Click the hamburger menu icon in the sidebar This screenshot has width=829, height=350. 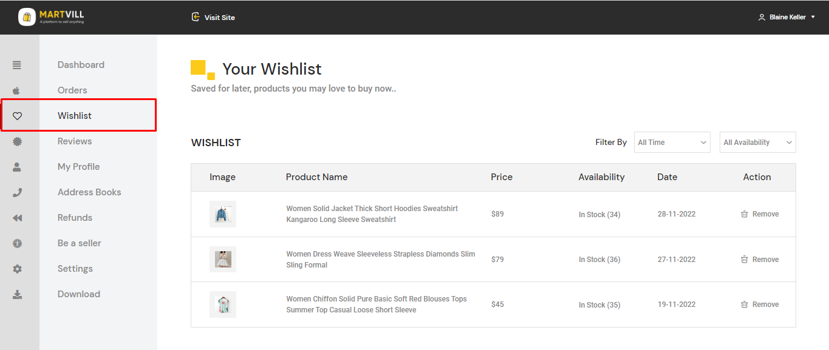(x=17, y=65)
